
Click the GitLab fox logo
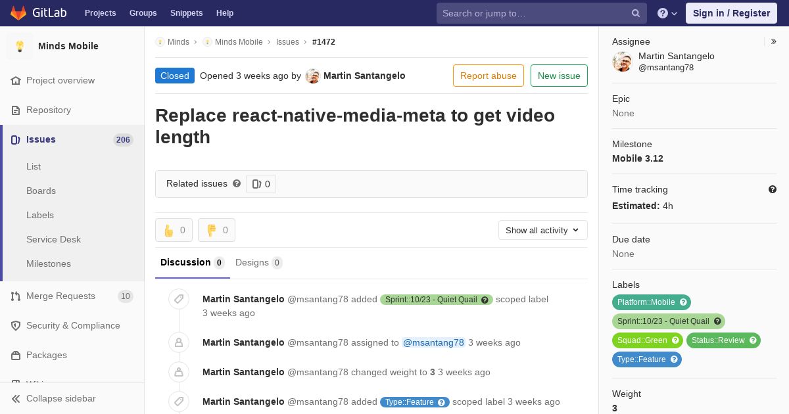tap(18, 13)
